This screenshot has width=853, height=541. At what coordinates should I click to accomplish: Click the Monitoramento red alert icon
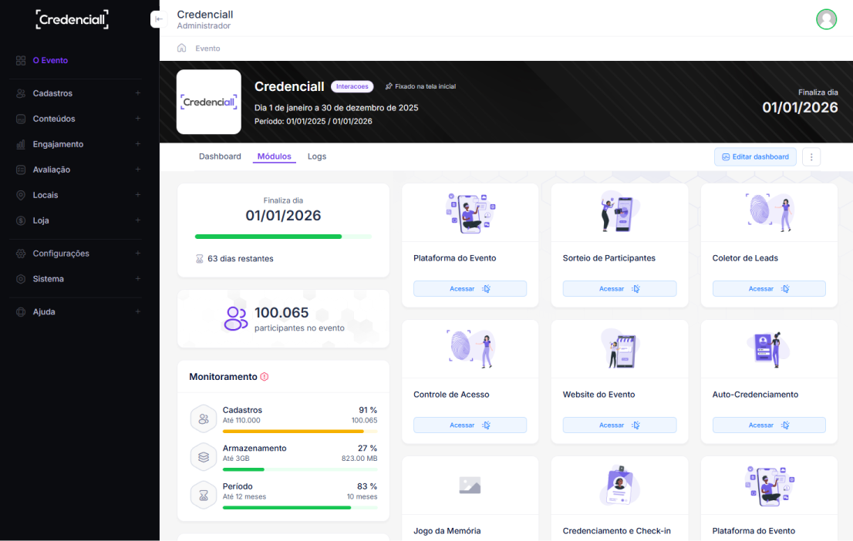point(265,377)
